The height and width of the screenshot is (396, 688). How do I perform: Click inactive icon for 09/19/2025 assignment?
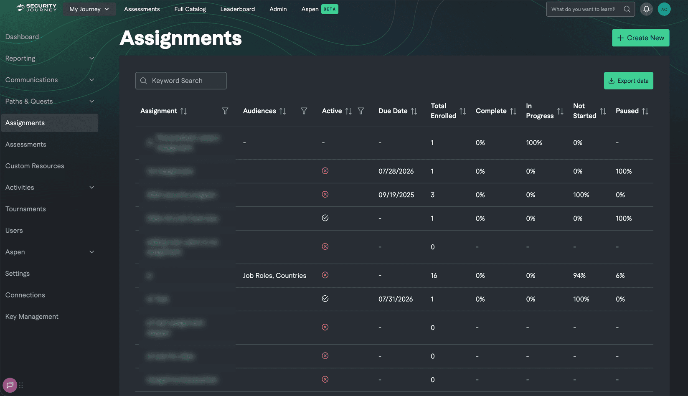coord(325,195)
